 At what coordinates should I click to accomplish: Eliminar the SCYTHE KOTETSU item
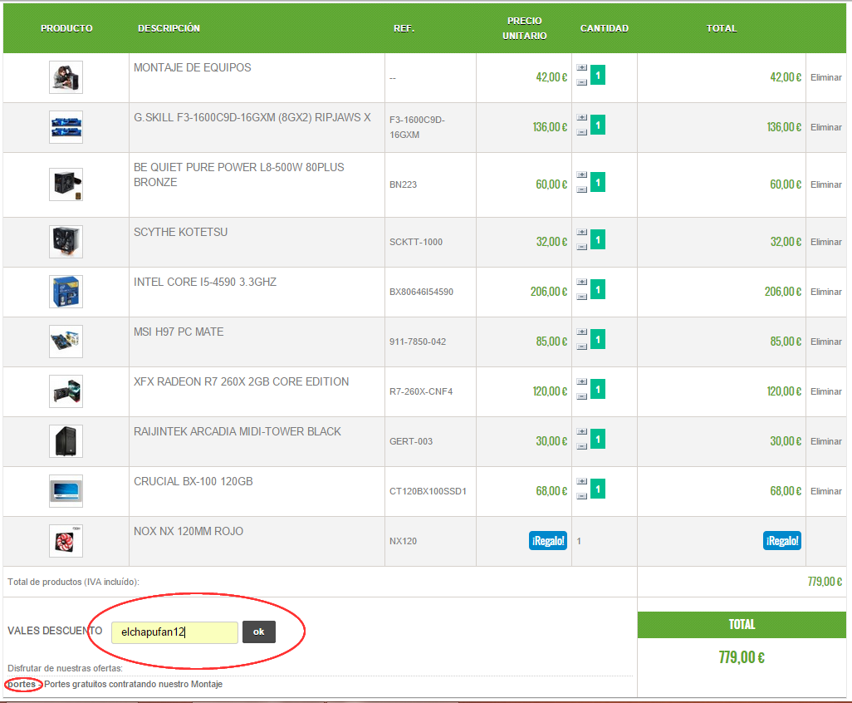pyautogui.click(x=826, y=242)
